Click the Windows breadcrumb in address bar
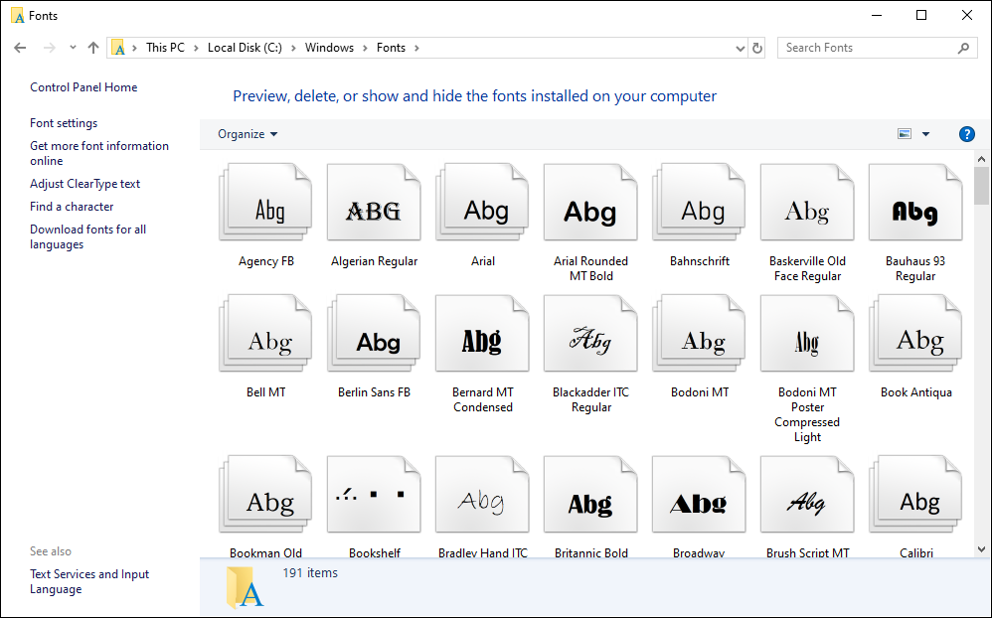 pyautogui.click(x=329, y=48)
